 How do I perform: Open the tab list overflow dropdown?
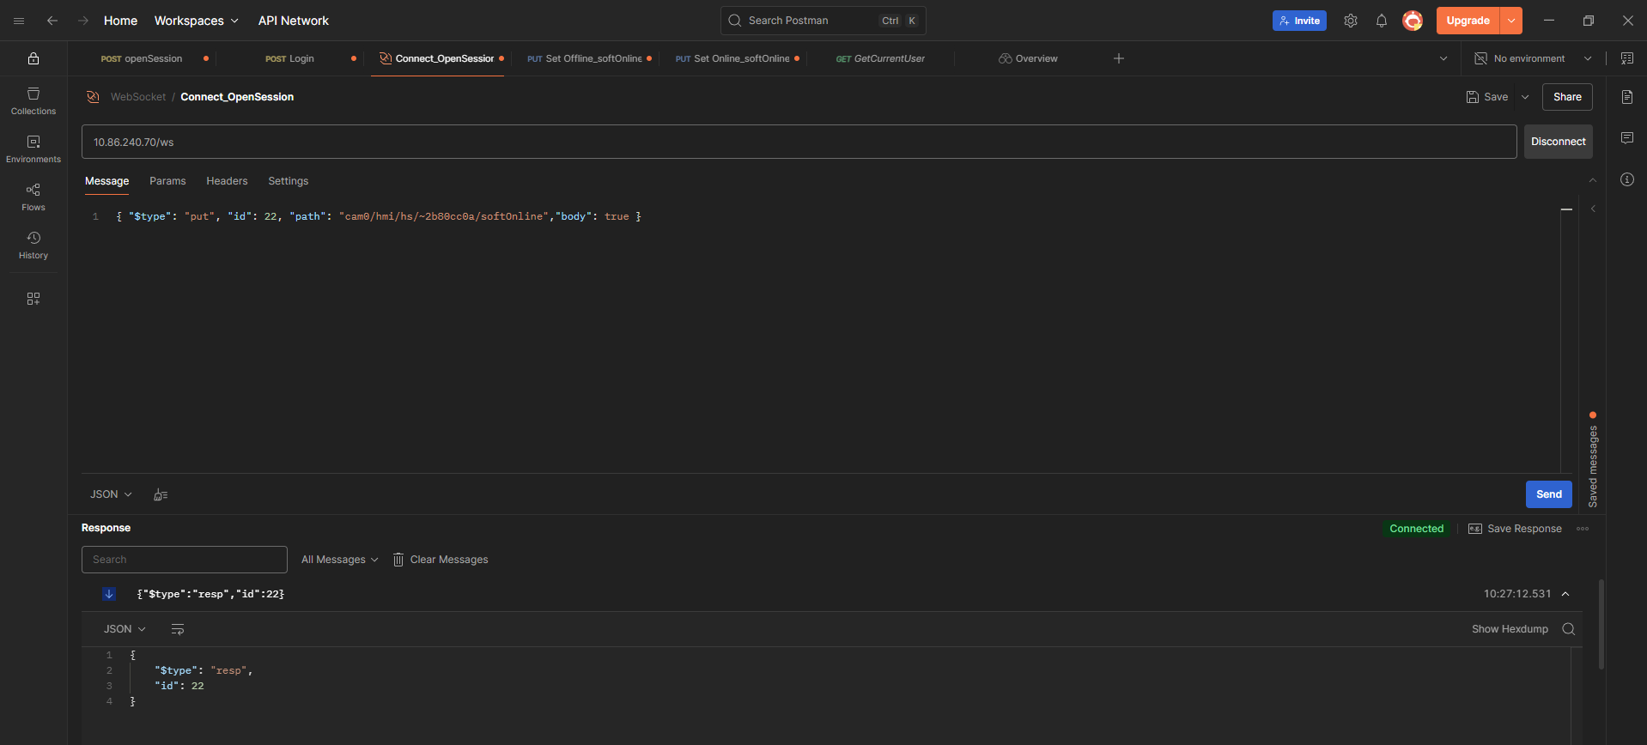coord(1443,58)
